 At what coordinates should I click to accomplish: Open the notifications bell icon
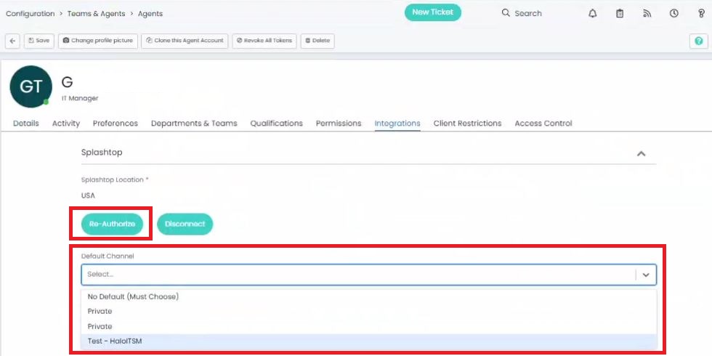click(593, 14)
